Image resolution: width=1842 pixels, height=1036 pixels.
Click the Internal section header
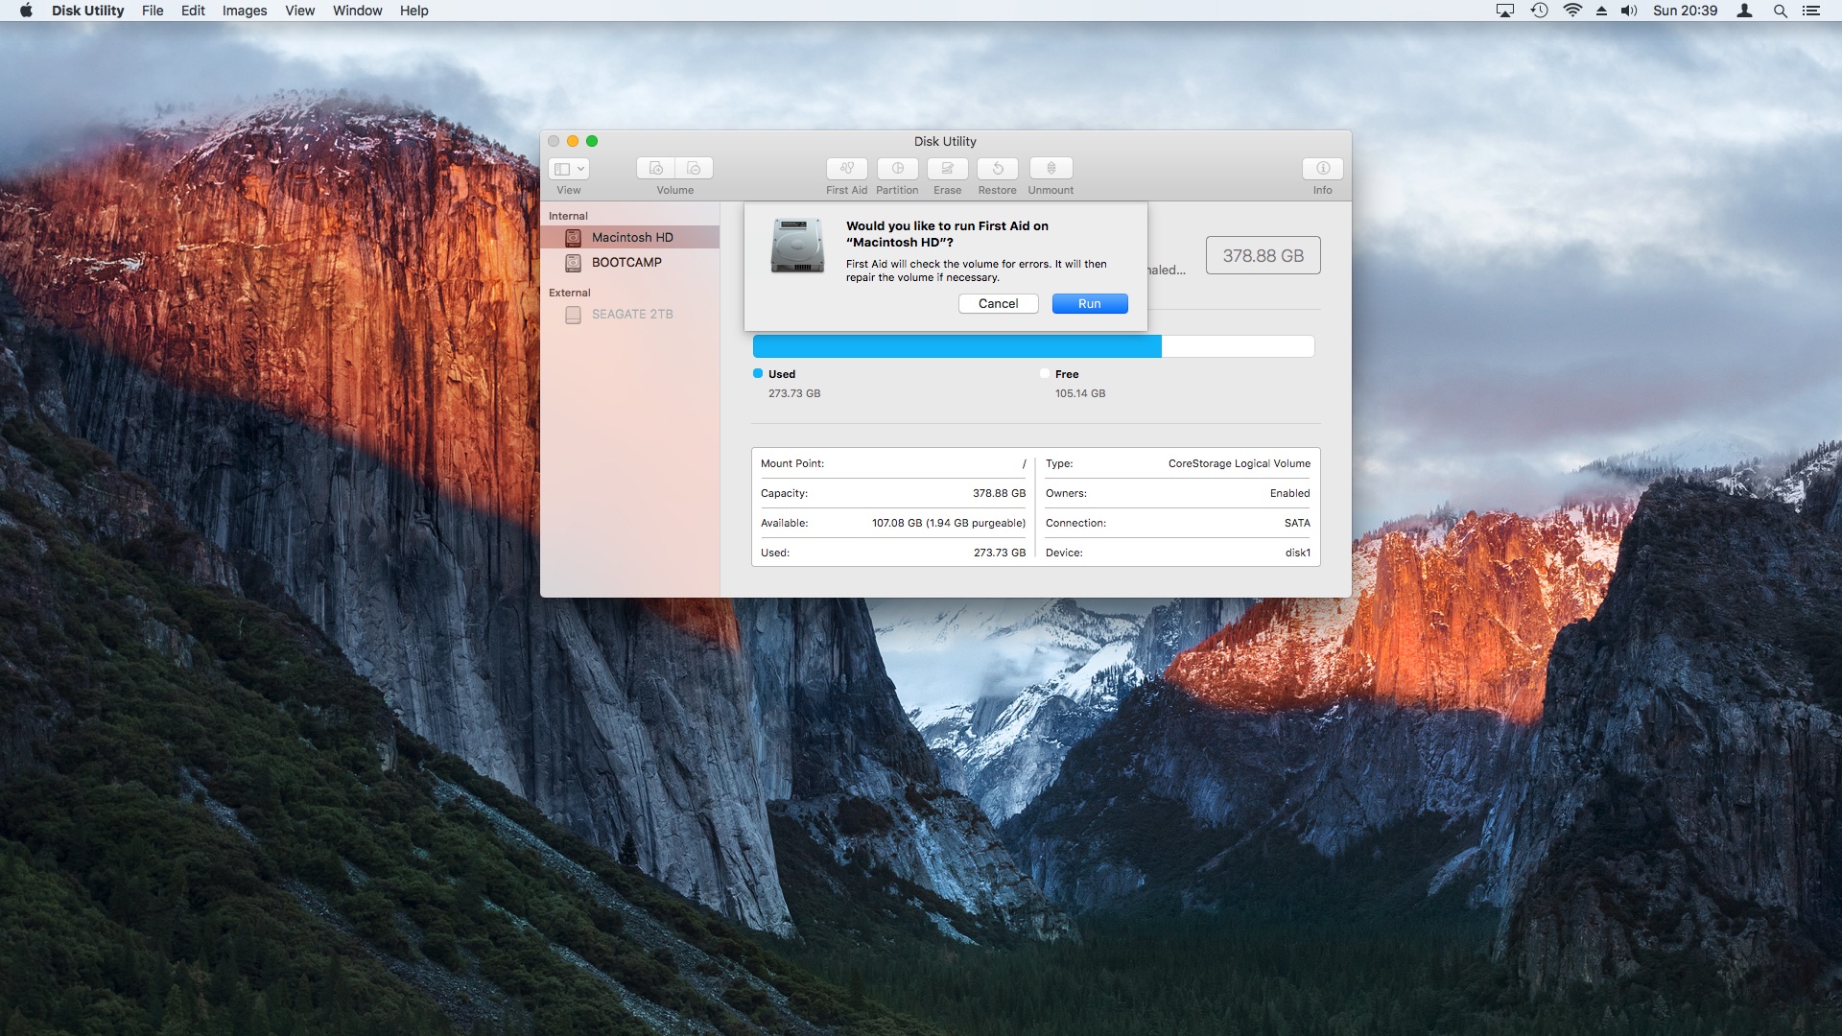tap(568, 216)
